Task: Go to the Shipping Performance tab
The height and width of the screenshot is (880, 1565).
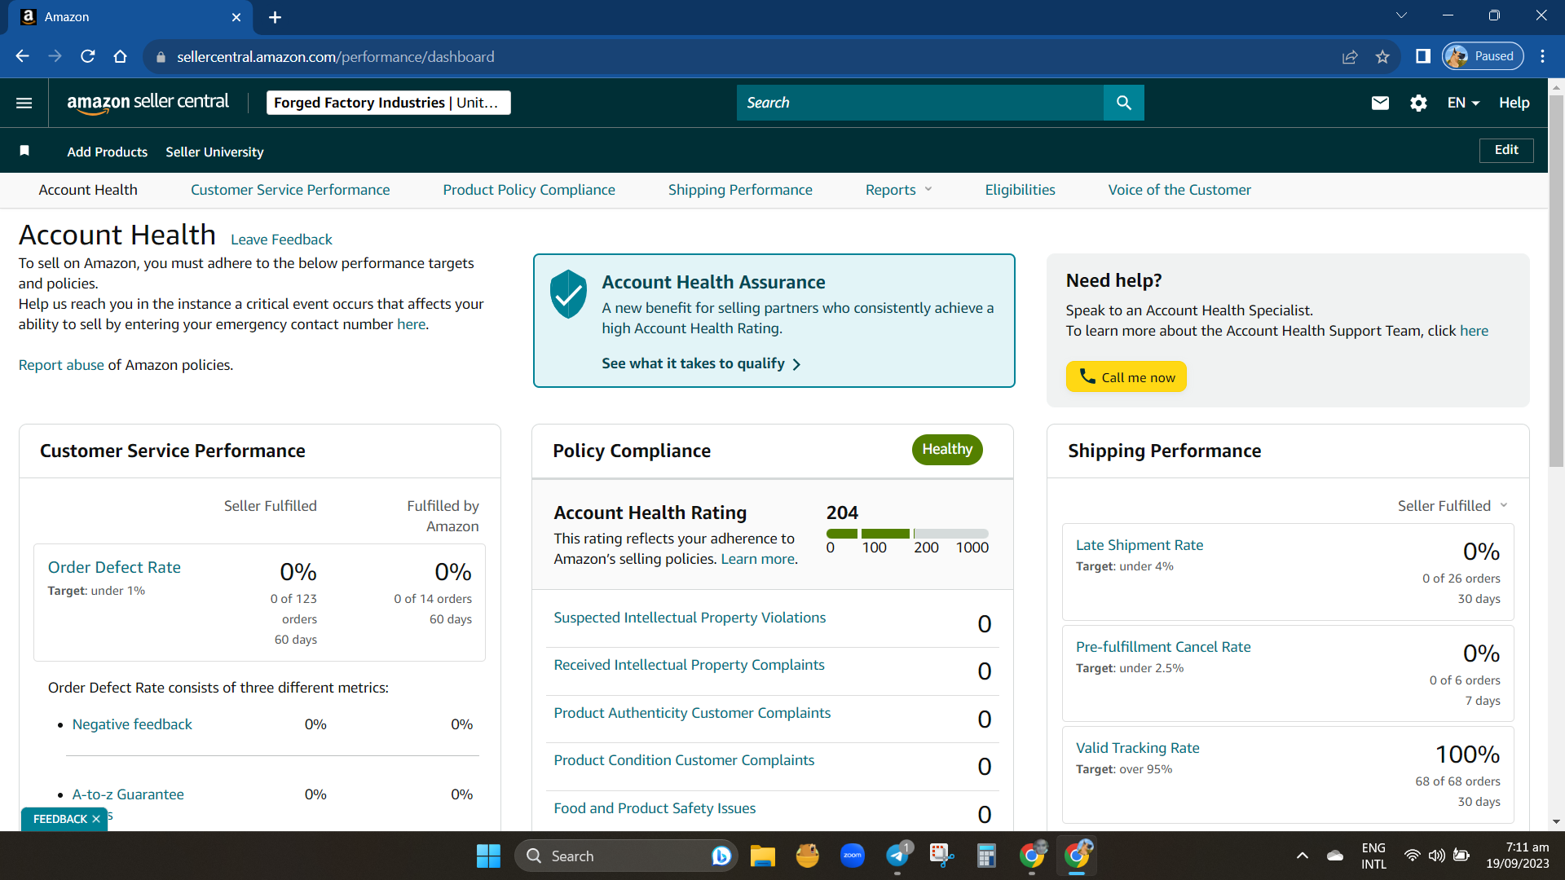Action: coord(740,190)
